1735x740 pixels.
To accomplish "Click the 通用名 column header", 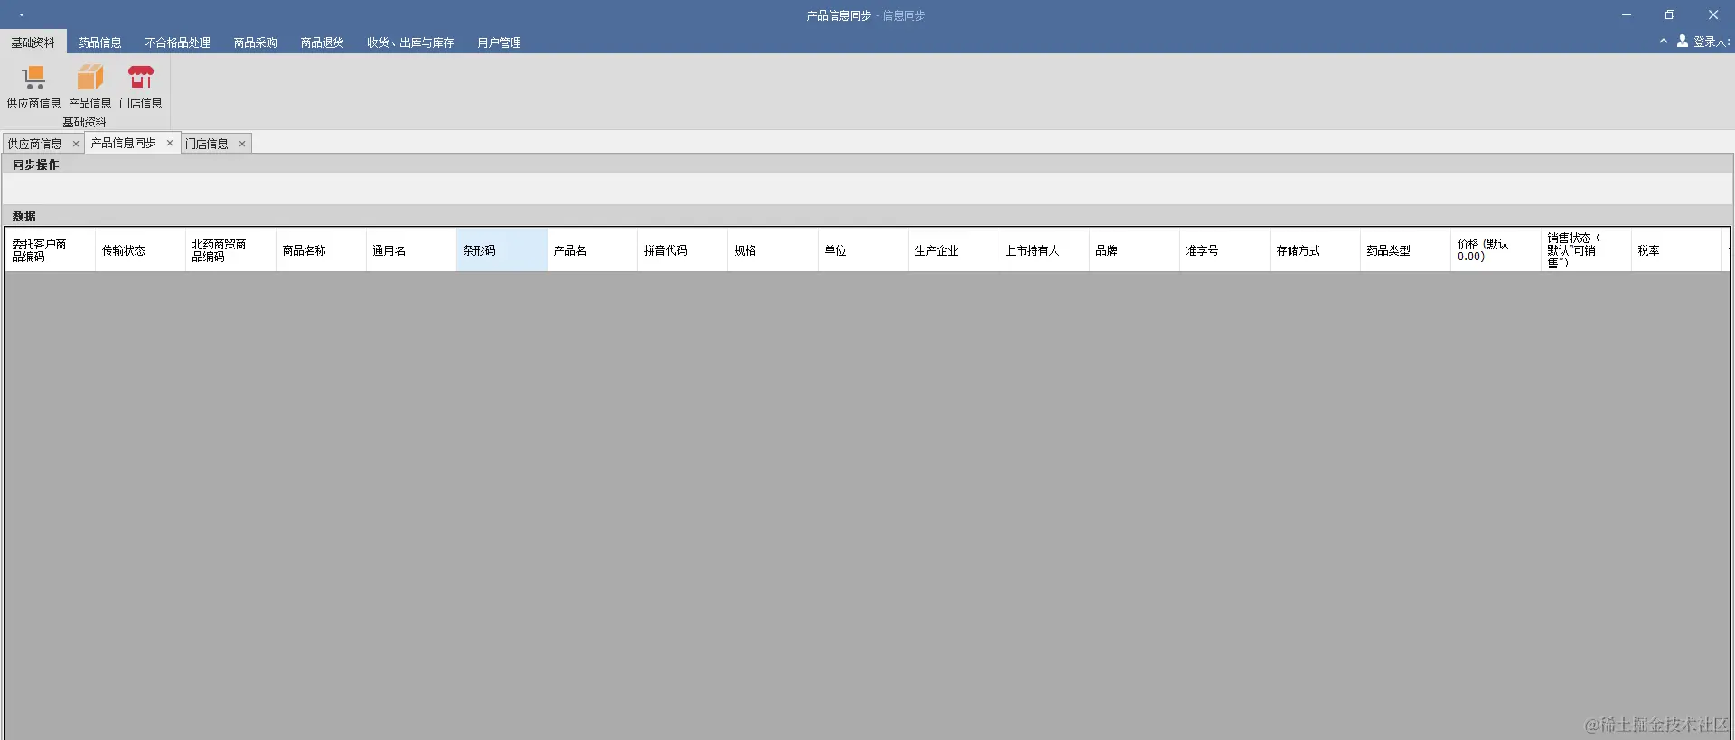I will click(411, 250).
